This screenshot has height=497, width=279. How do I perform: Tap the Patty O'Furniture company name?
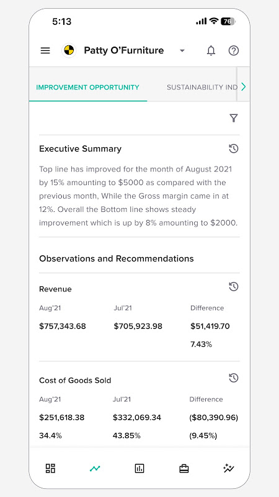pos(123,50)
